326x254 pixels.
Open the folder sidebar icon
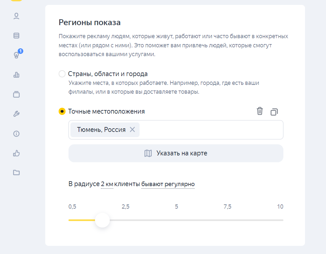coord(16,173)
